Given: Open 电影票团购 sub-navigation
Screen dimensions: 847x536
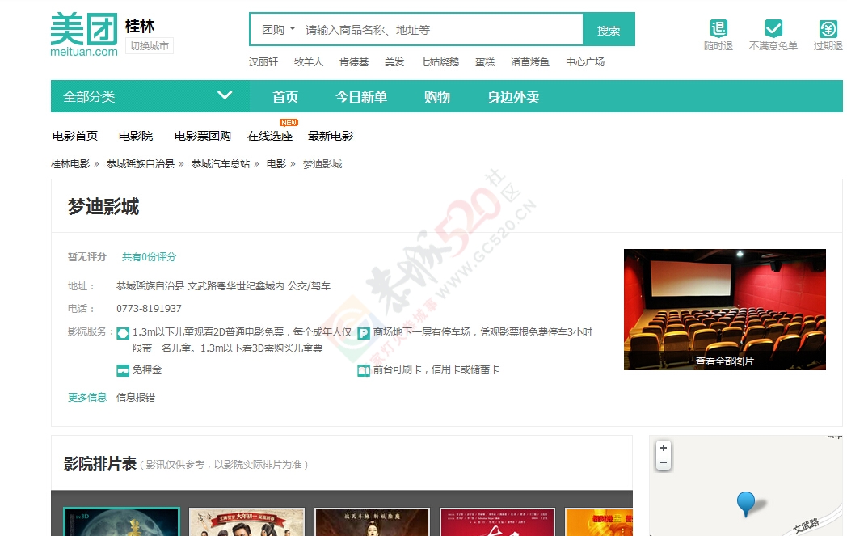Looking at the screenshot, I should coord(203,136).
